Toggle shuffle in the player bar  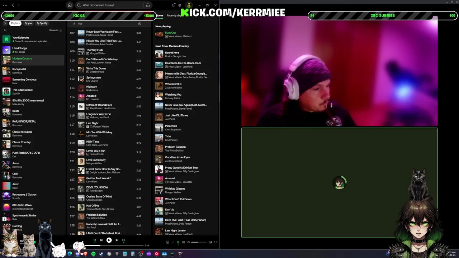(95, 240)
